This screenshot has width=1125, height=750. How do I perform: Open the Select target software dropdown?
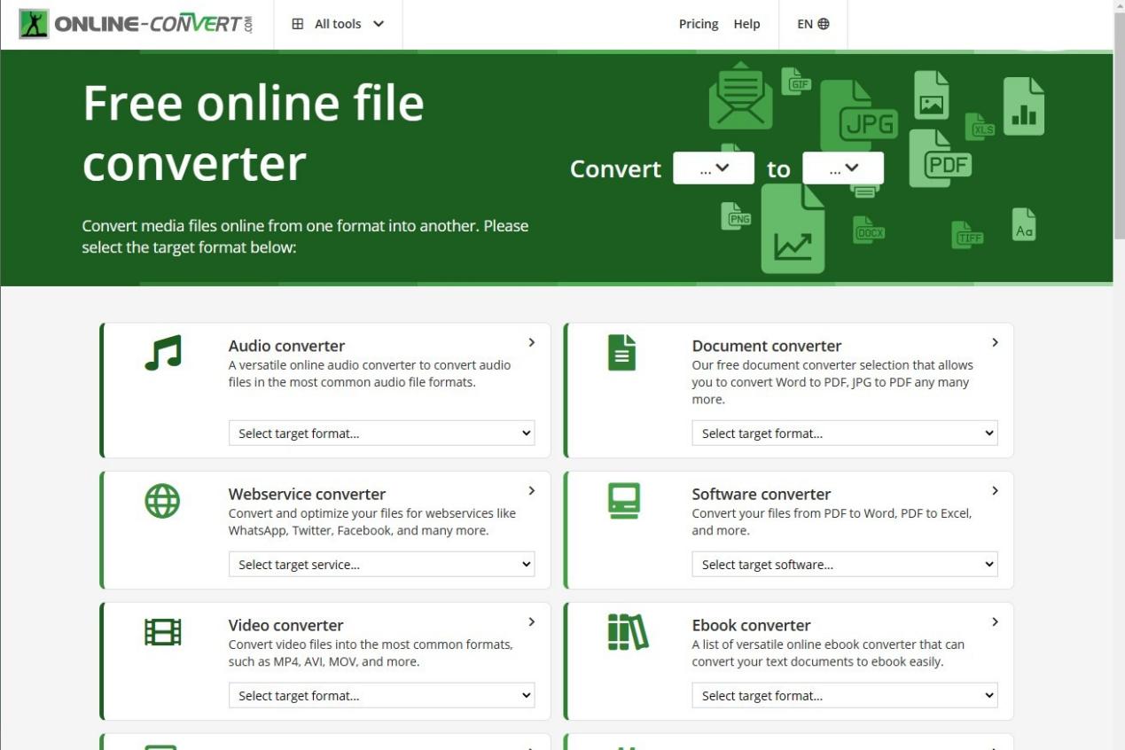[x=844, y=565]
